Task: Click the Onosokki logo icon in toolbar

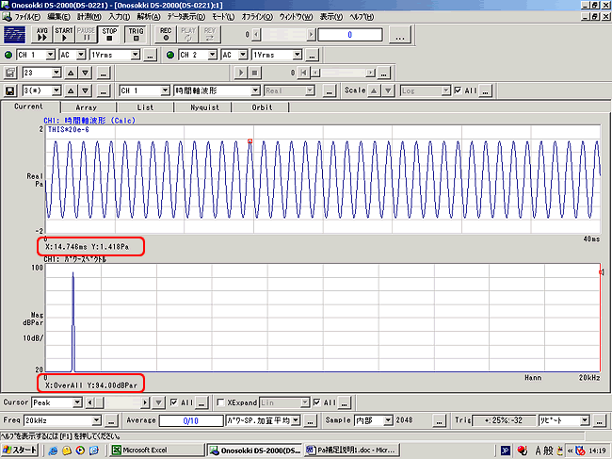Action: [14, 34]
